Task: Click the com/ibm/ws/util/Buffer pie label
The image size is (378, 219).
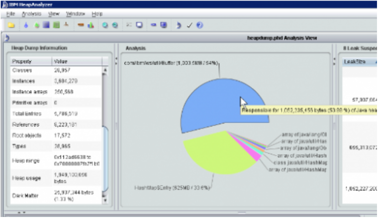Action: pos(171,63)
